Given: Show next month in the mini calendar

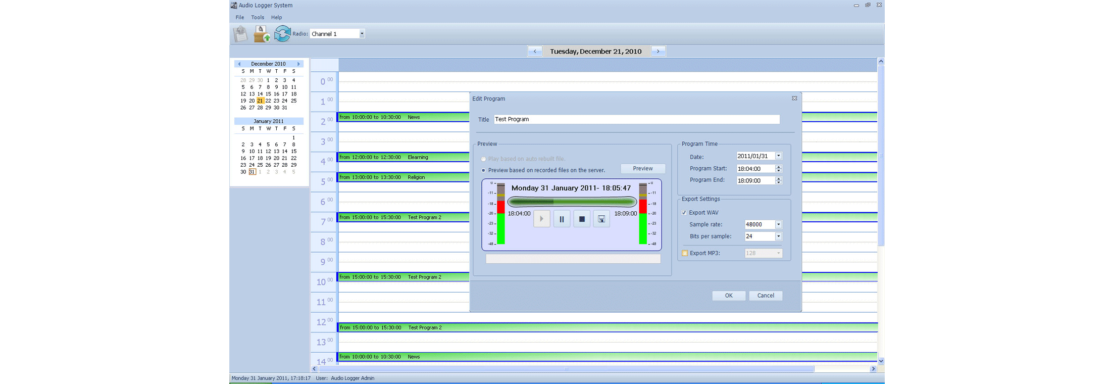Looking at the screenshot, I should tap(298, 64).
